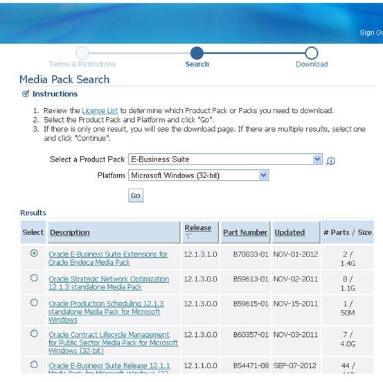Click the filled Search step circle
The image size is (383, 382).
[197, 53]
